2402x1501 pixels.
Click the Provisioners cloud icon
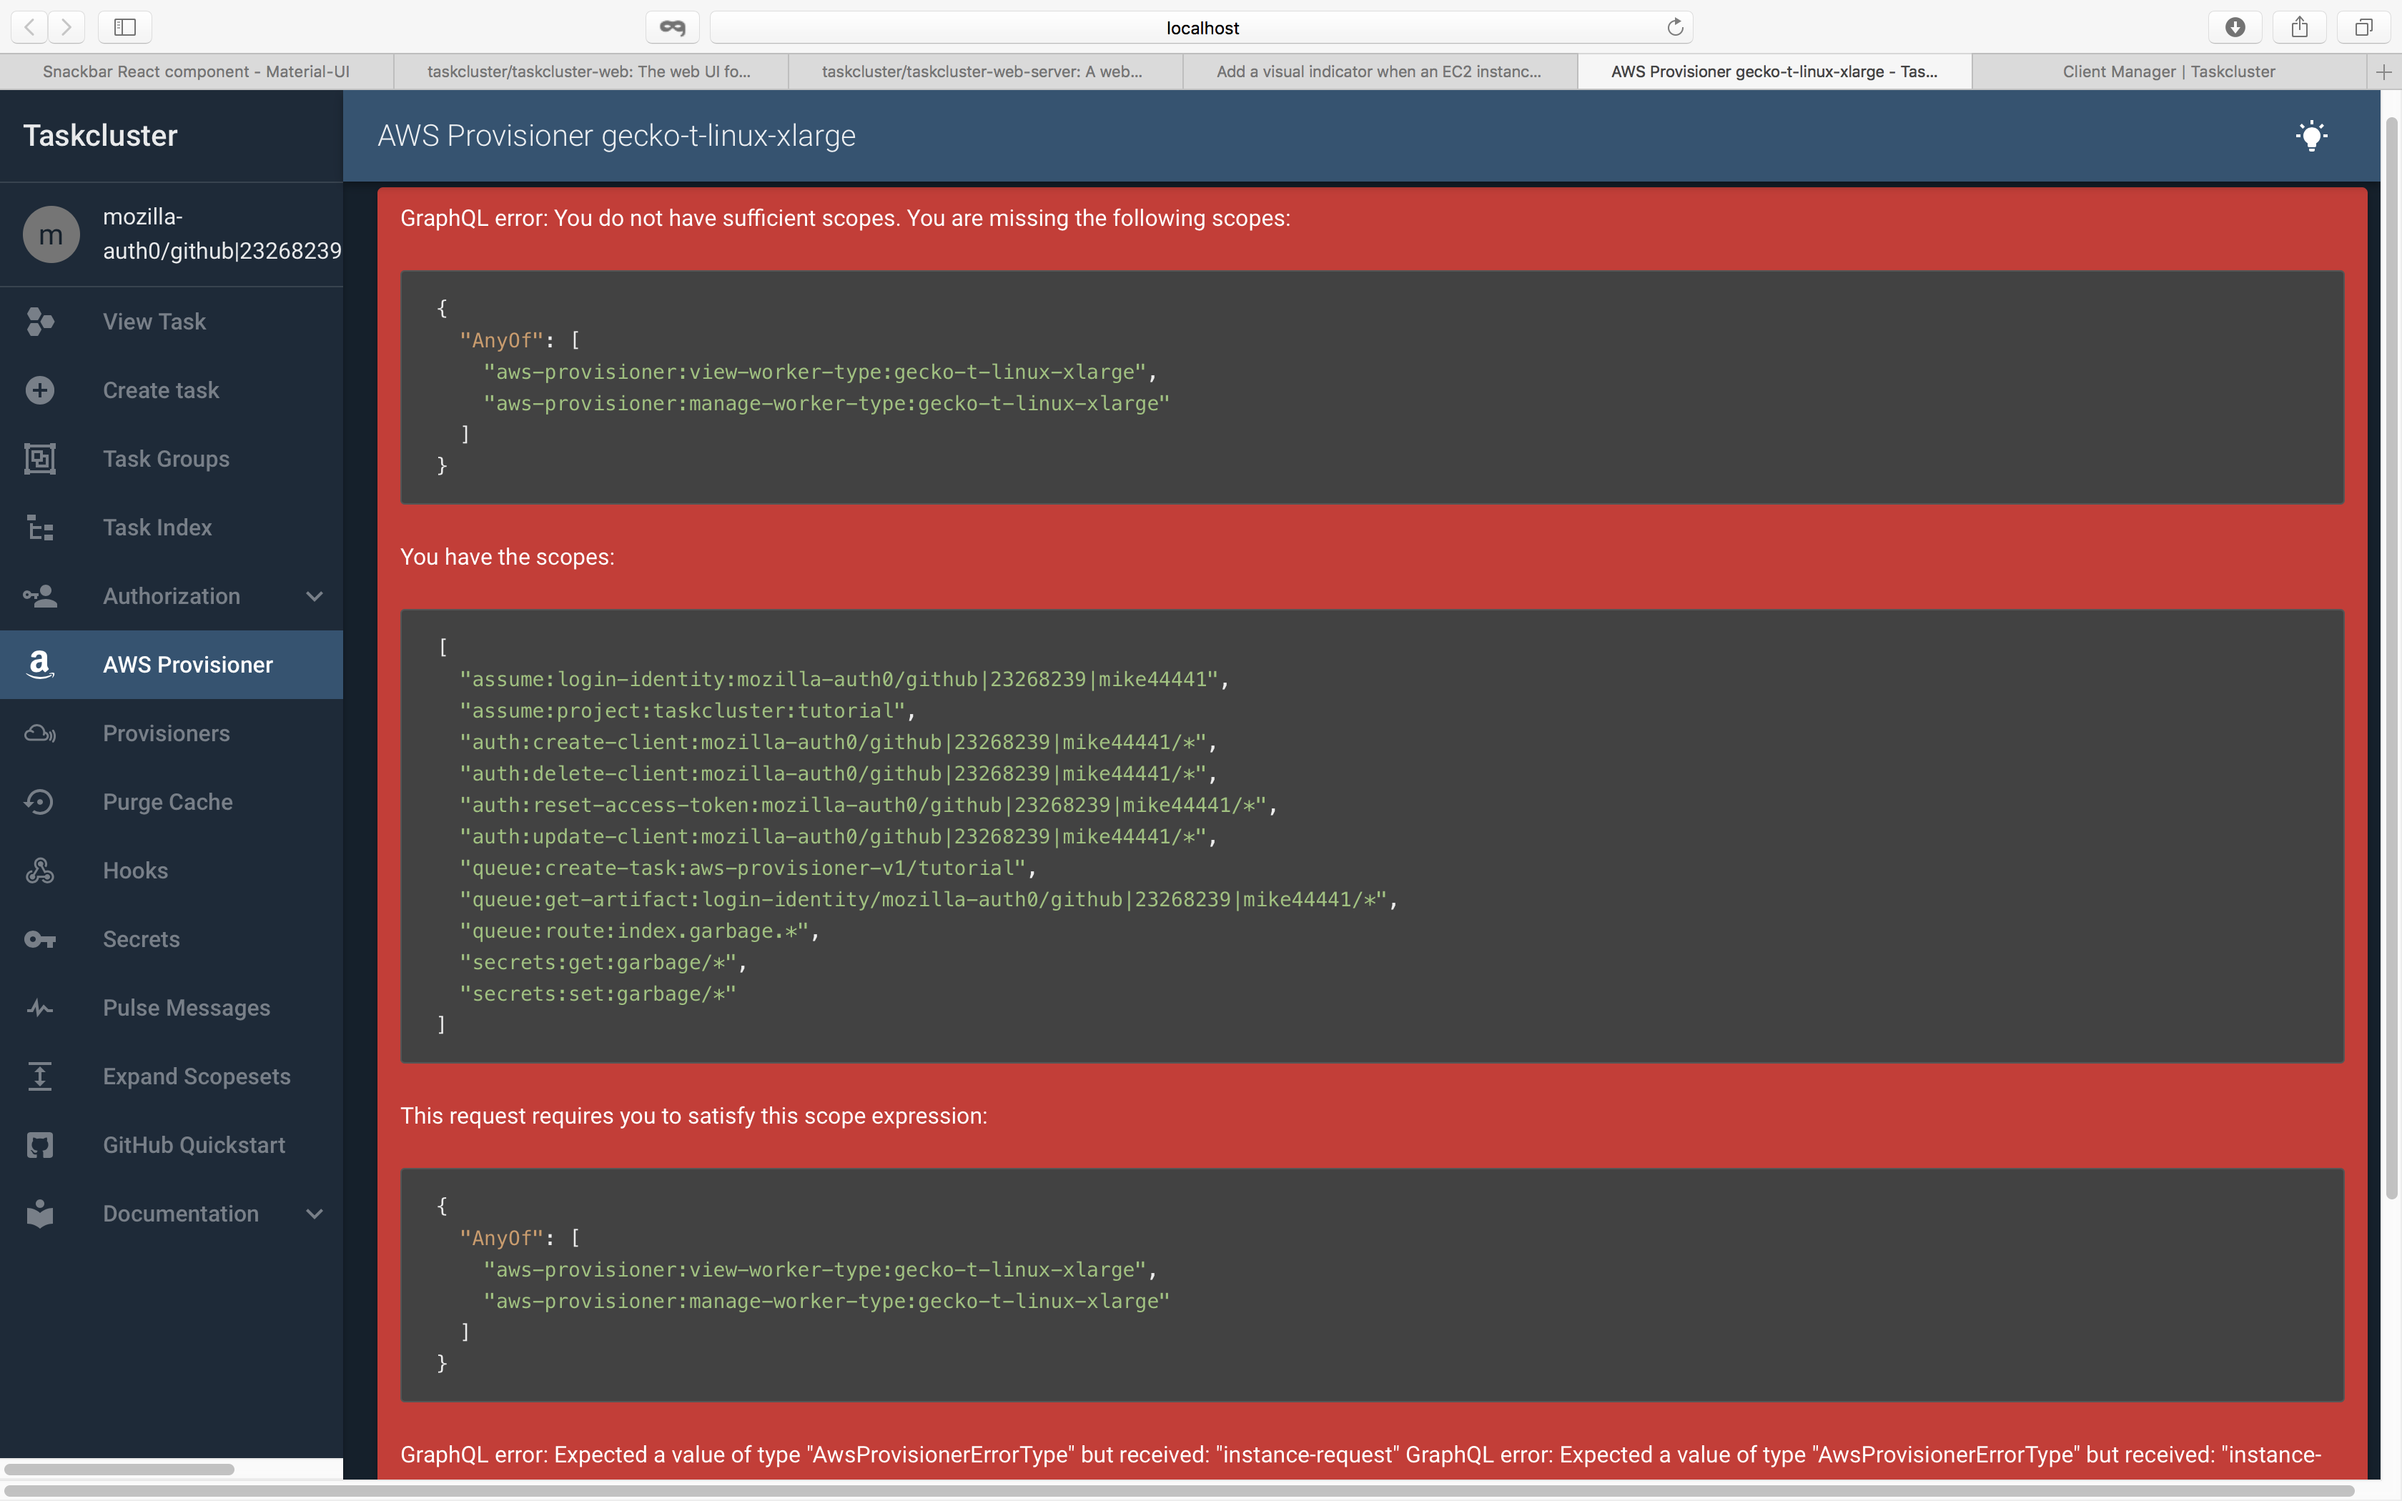[40, 733]
